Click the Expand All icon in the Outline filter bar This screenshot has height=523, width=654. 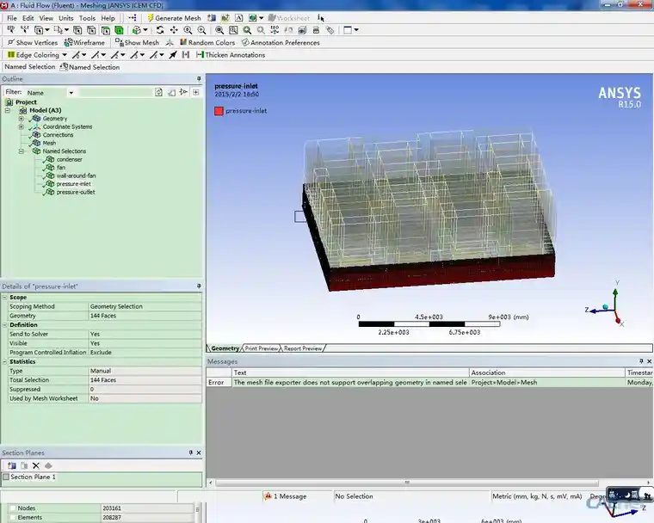click(x=196, y=92)
